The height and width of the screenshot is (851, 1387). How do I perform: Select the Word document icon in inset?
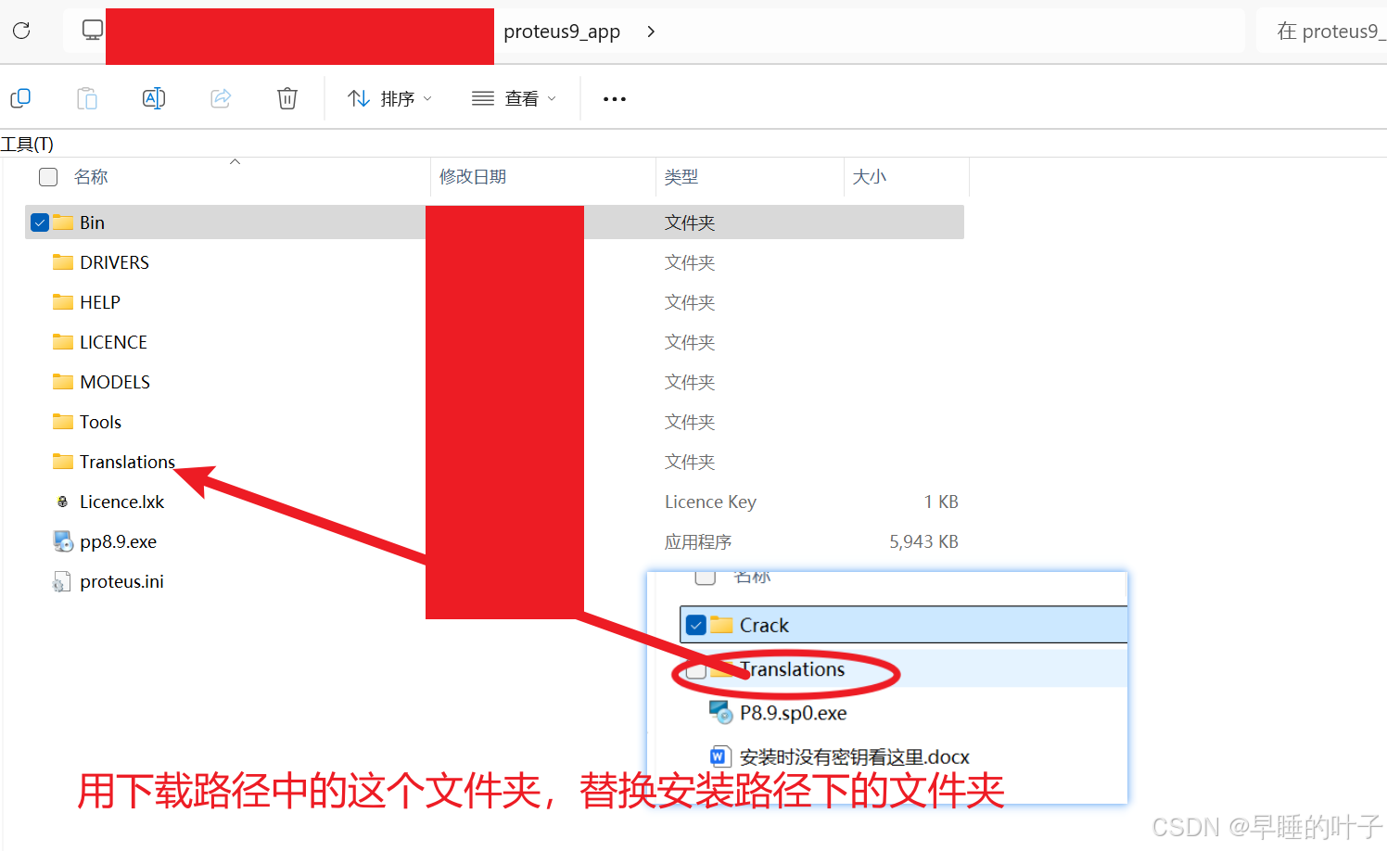pos(719,757)
